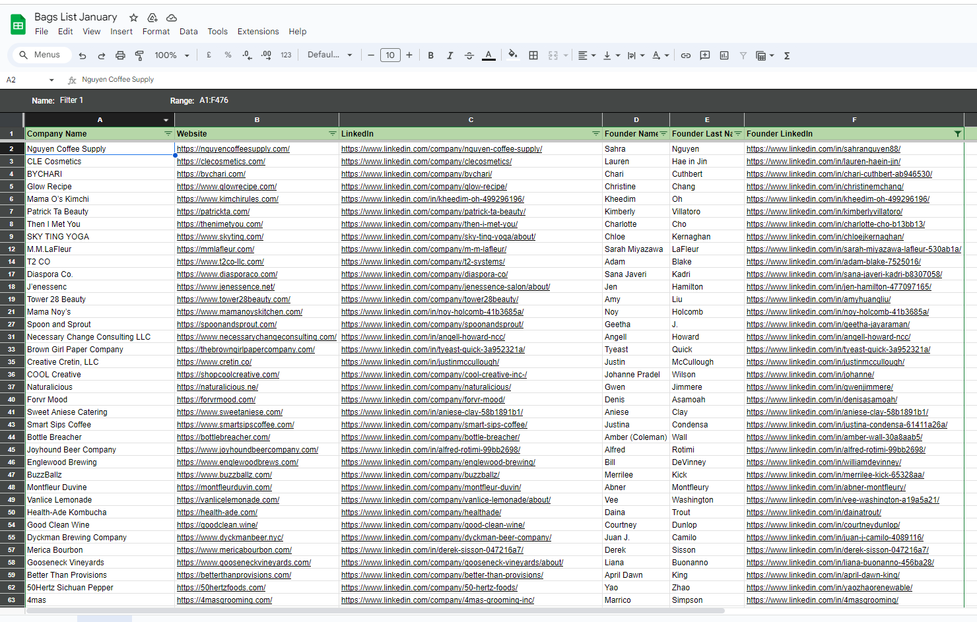Click the Insert link icon
Image resolution: width=977 pixels, height=622 pixels.
[686, 55]
